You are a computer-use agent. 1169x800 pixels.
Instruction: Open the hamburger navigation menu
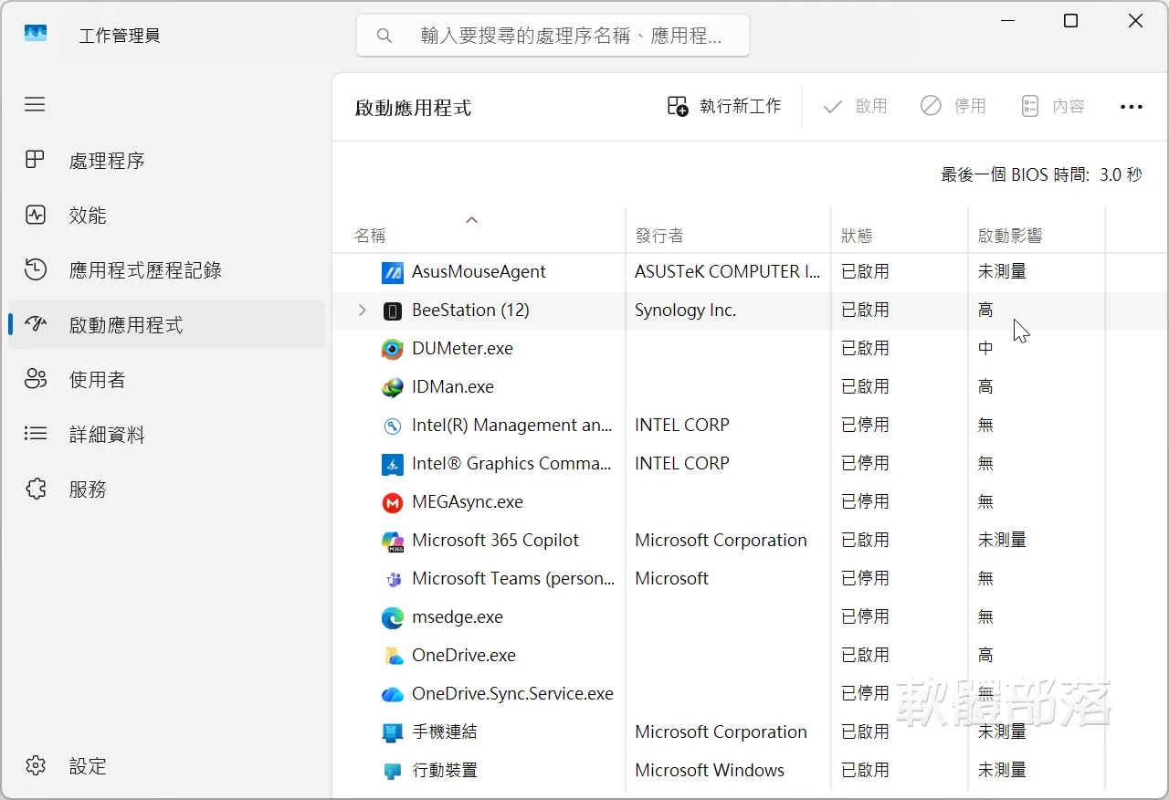click(x=35, y=104)
